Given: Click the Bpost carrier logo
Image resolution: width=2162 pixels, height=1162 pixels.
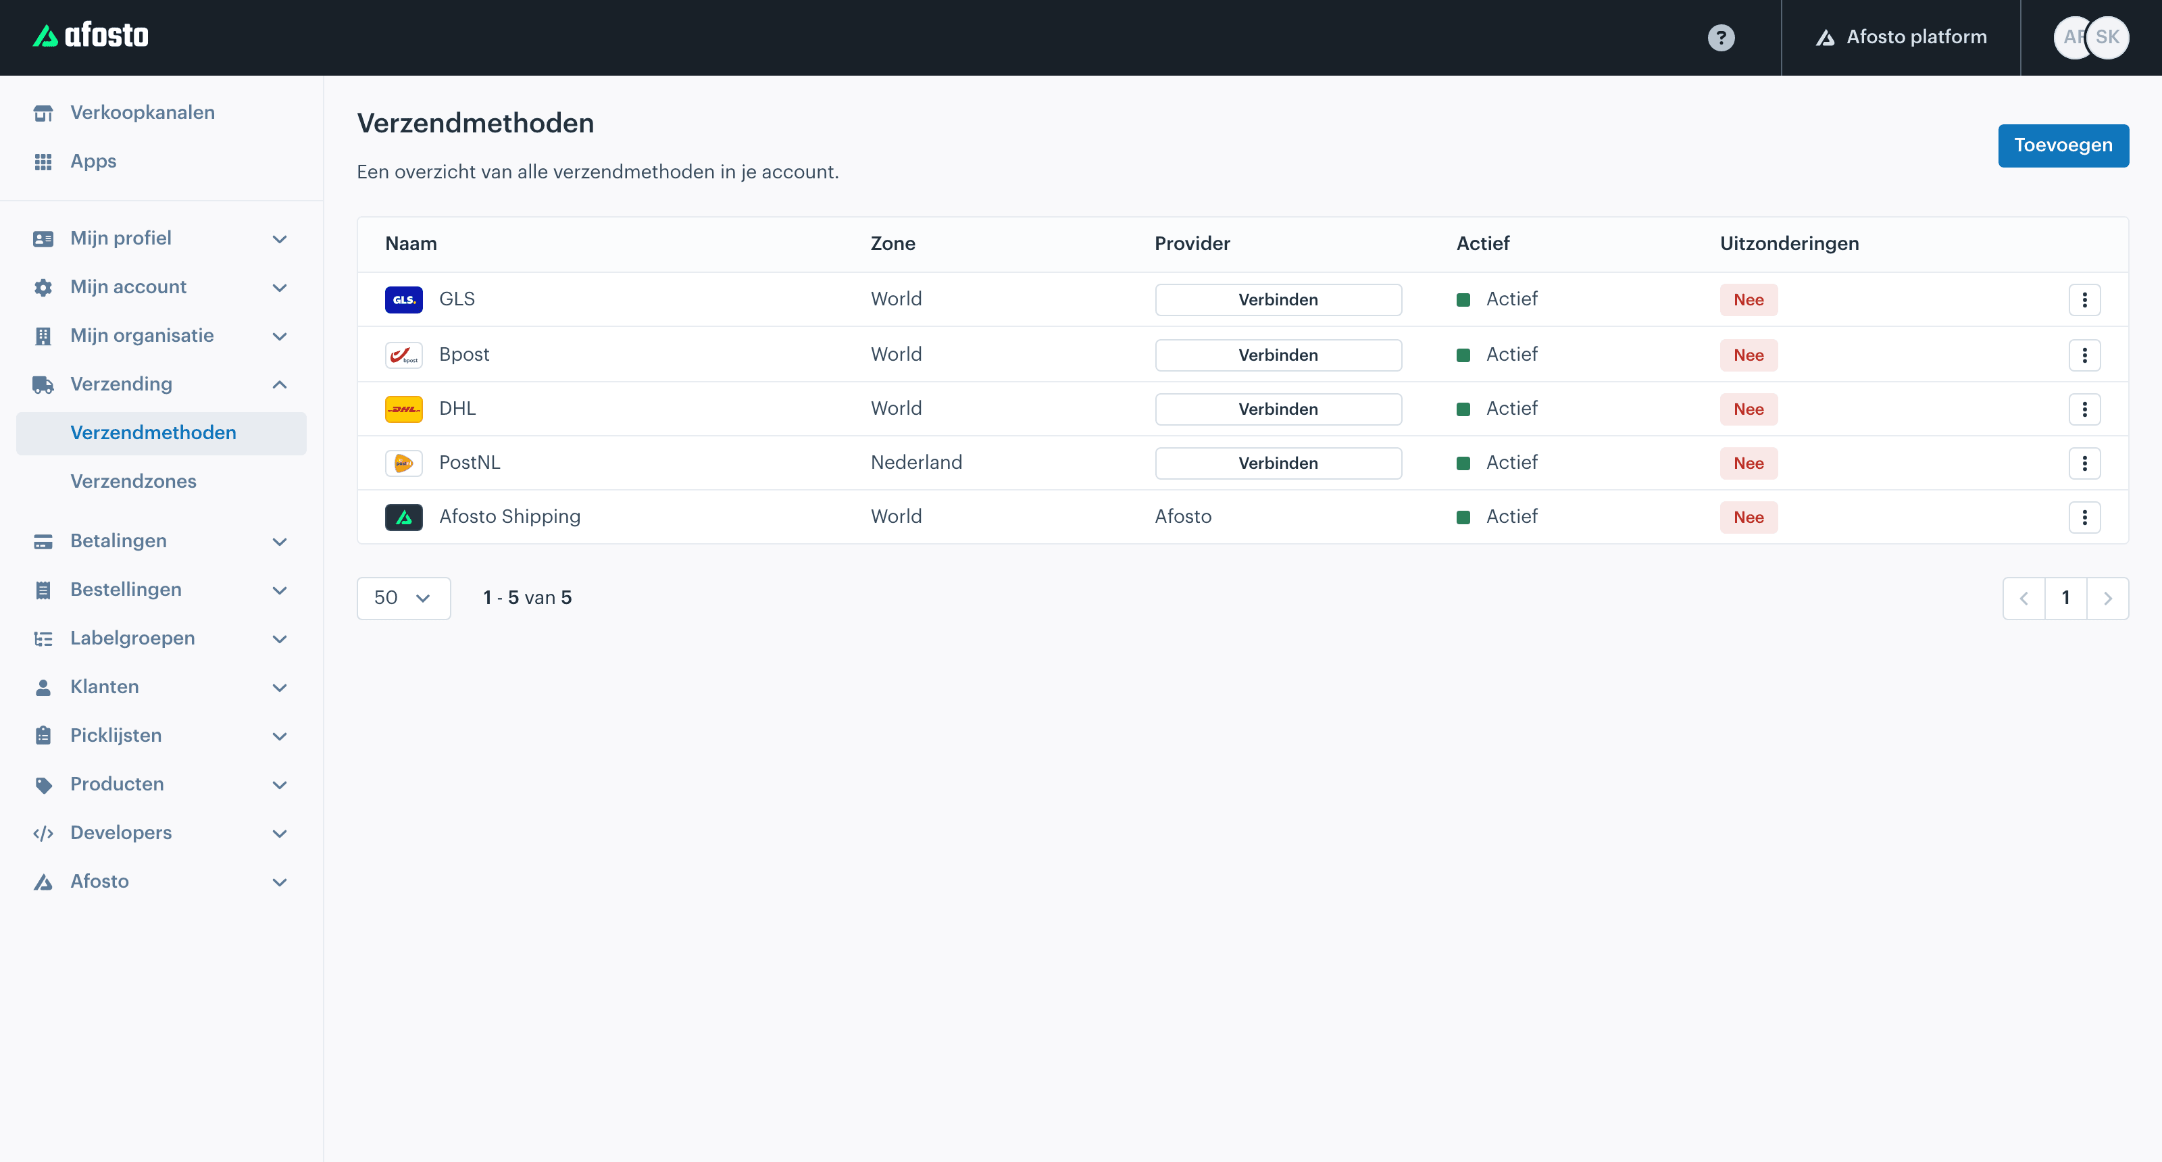Looking at the screenshot, I should coord(404,355).
